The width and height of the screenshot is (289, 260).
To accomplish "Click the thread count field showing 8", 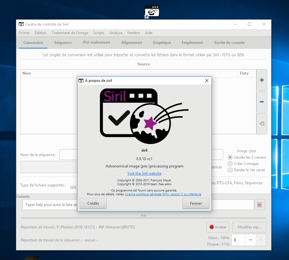I will click(238, 240).
